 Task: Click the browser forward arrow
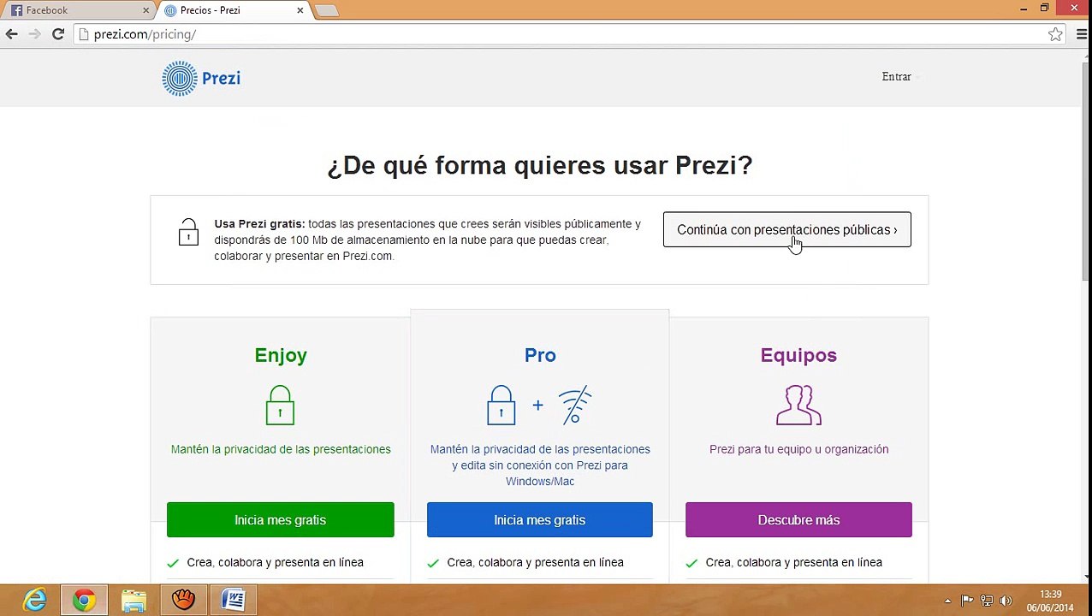[34, 34]
